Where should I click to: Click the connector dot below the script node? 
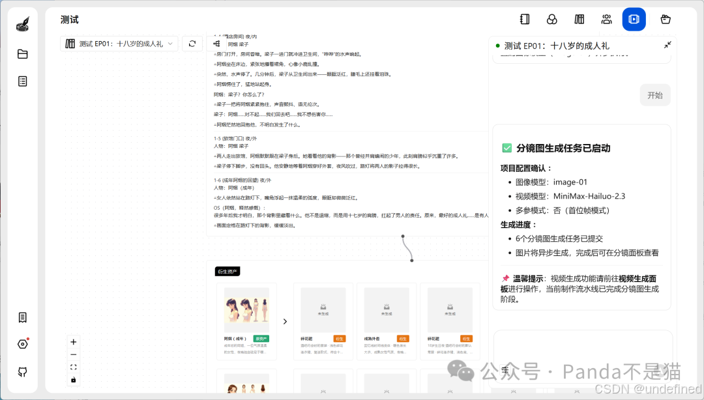click(x=403, y=236)
